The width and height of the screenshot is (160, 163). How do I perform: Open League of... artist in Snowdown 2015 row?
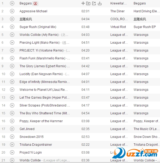click(119, 137)
